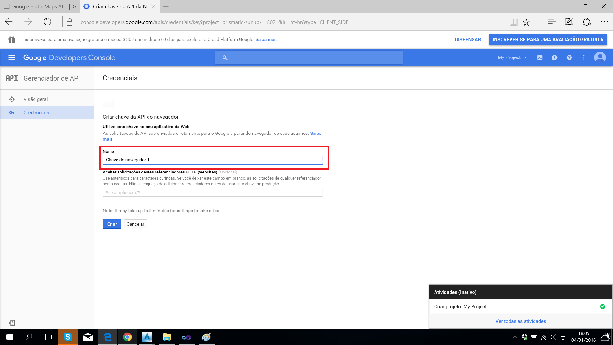Expand the My Project dropdown
This screenshot has width=613, height=345.
[x=512, y=57]
